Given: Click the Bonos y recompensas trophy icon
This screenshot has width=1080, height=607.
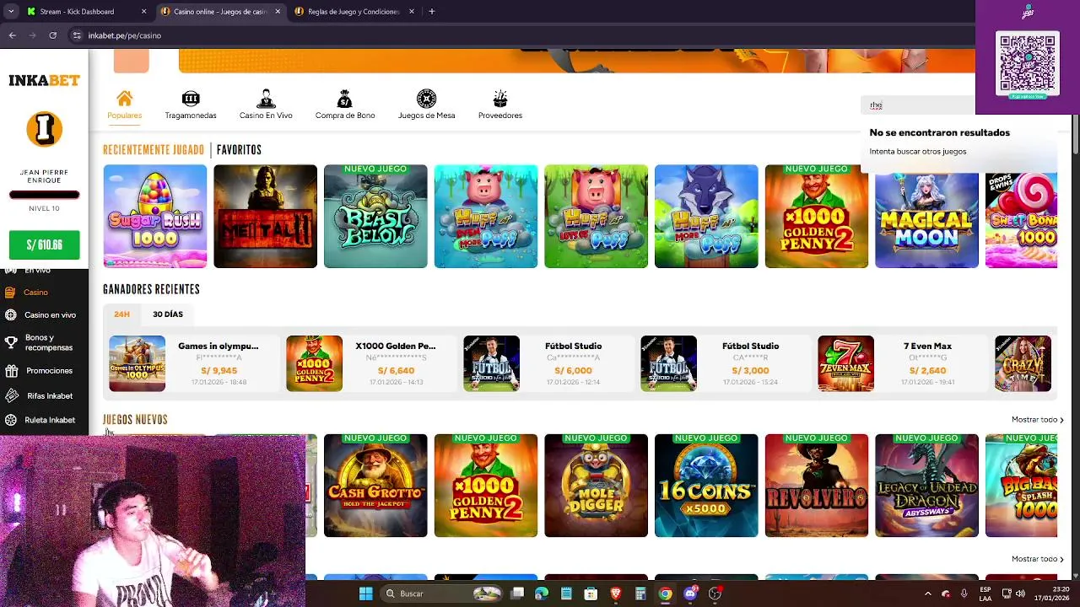Looking at the screenshot, I should pos(11,342).
